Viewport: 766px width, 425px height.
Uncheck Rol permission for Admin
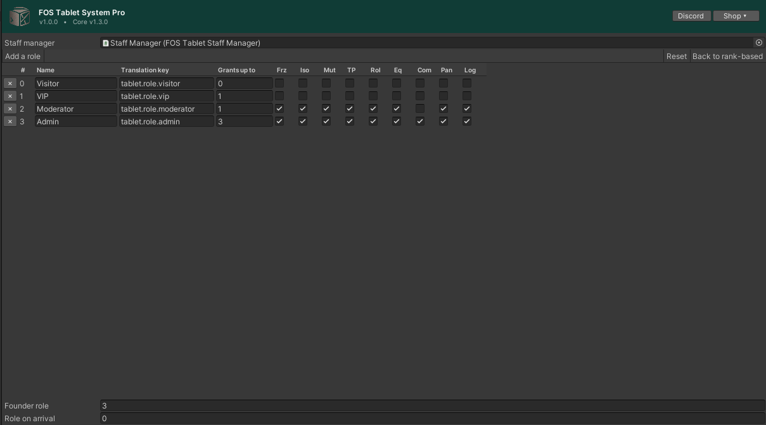373,121
